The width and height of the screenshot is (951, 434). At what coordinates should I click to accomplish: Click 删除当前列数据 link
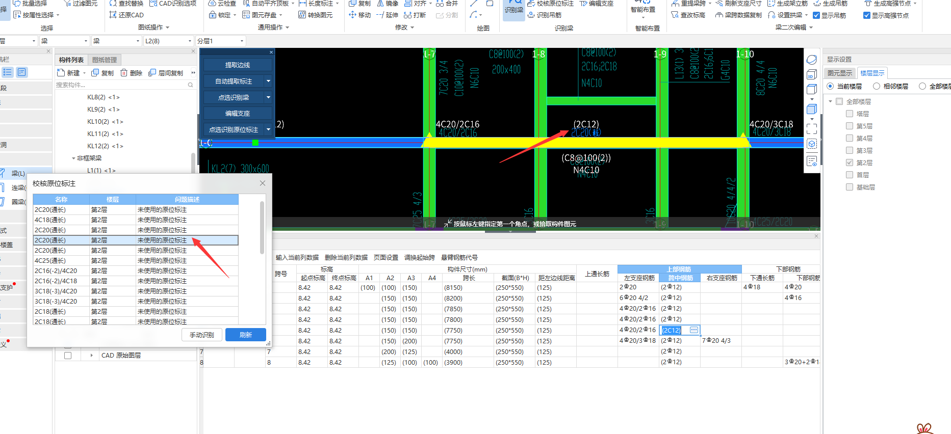point(346,257)
